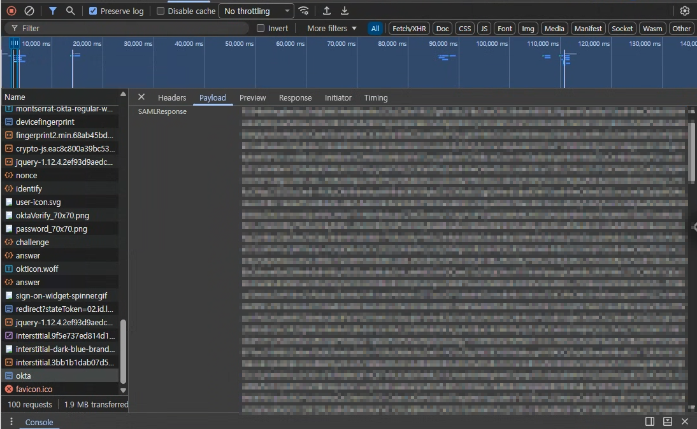Select password_70x70.png request

point(60,229)
